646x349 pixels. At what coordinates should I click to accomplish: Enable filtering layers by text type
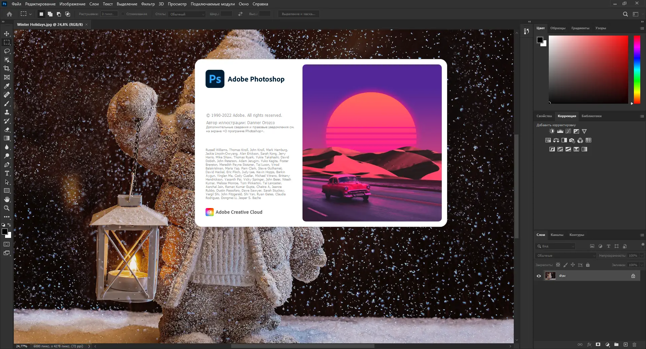tap(608, 246)
